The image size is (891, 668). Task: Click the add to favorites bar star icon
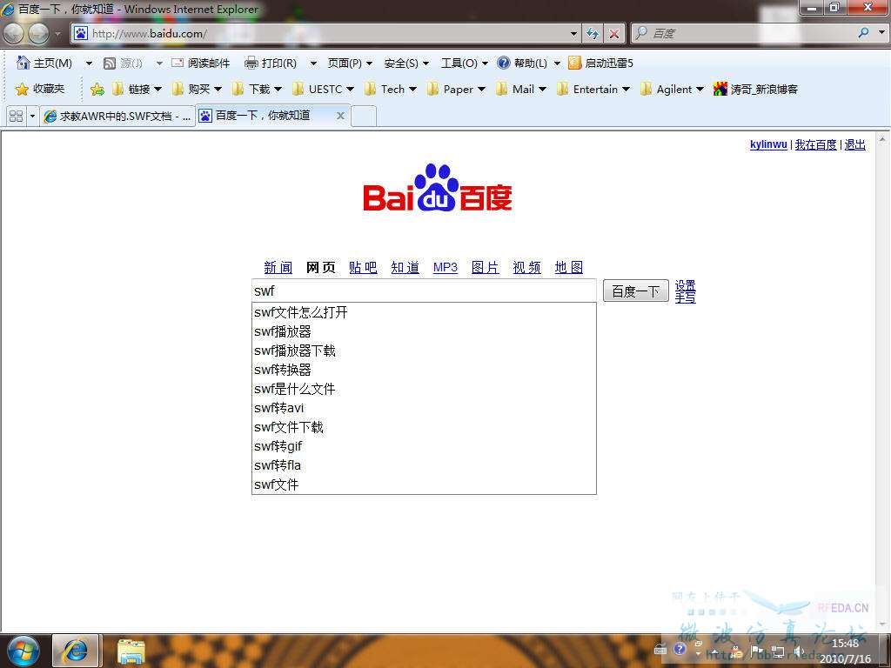pyautogui.click(x=97, y=90)
